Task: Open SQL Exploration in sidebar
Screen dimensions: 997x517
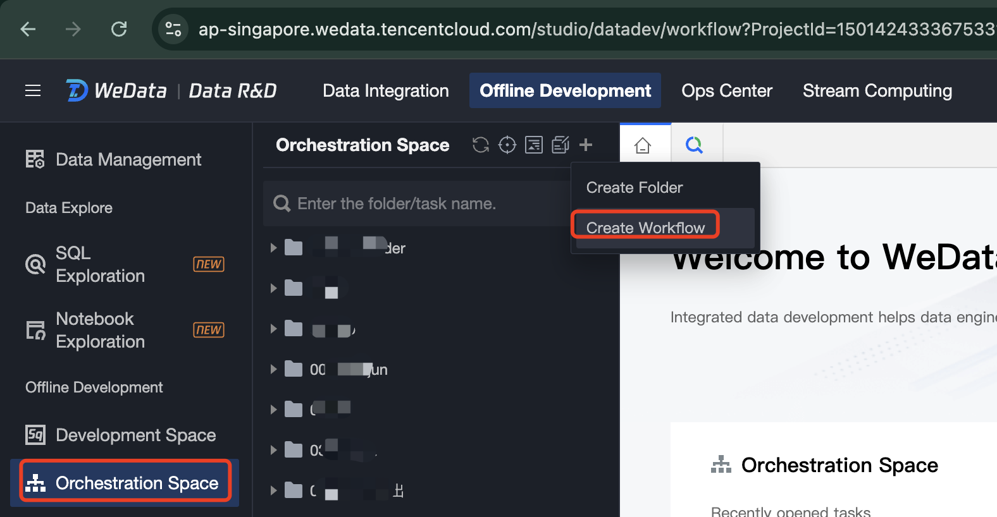Action: (x=125, y=264)
